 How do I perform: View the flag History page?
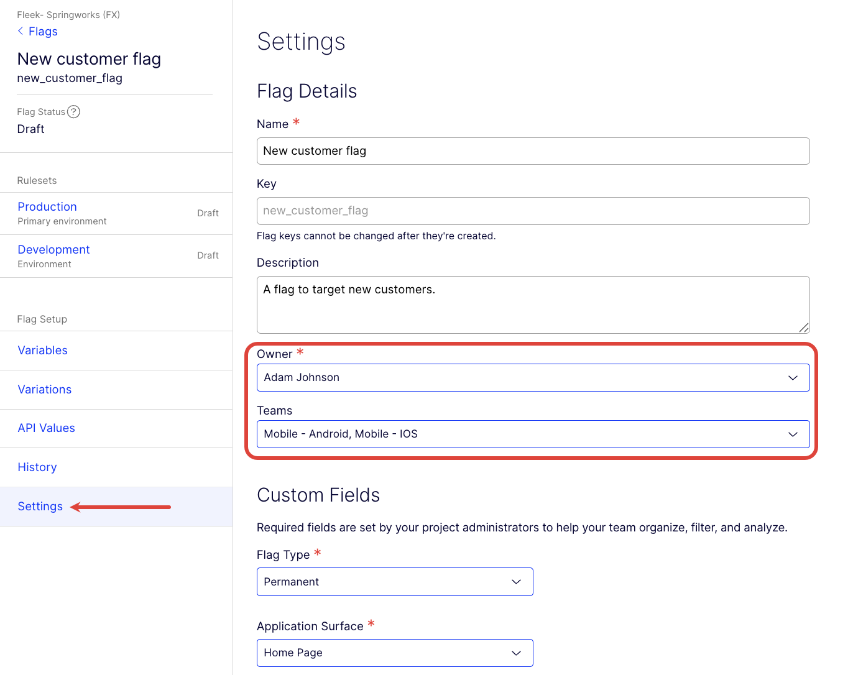click(37, 467)
